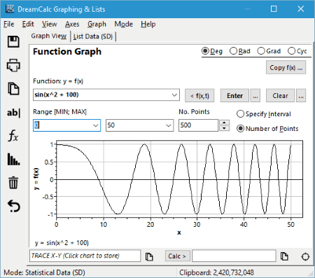
Task: Choose the Specify Interval option
Action: (264, 114)
